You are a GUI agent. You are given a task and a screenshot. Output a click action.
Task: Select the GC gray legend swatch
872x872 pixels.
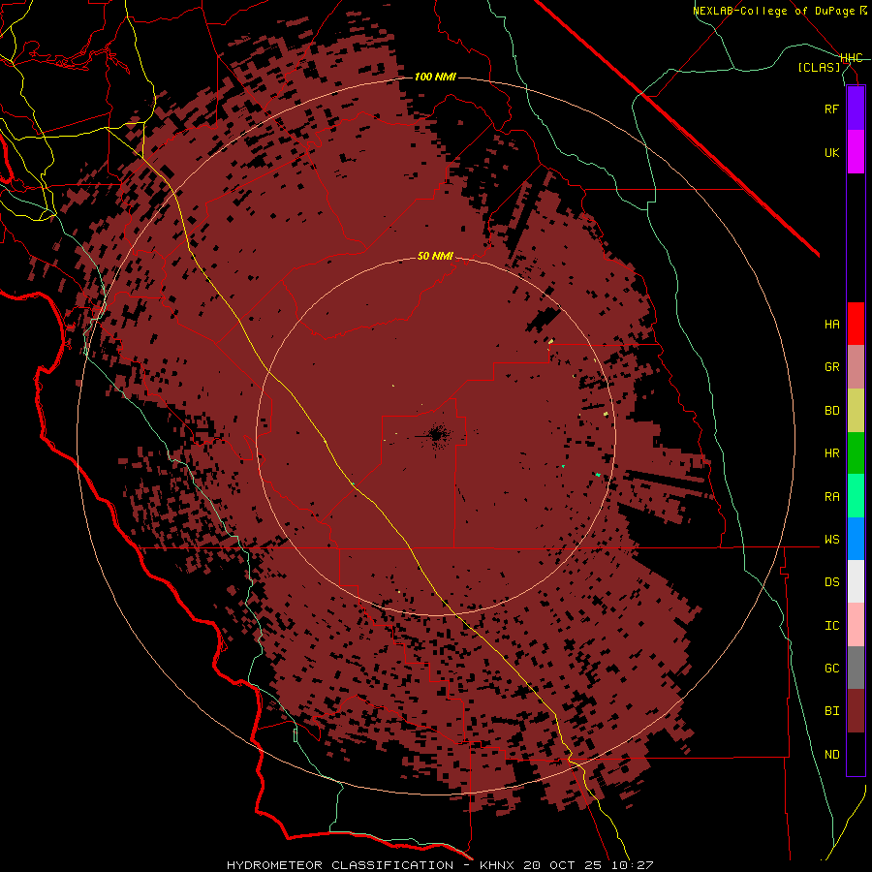point(856,668)
